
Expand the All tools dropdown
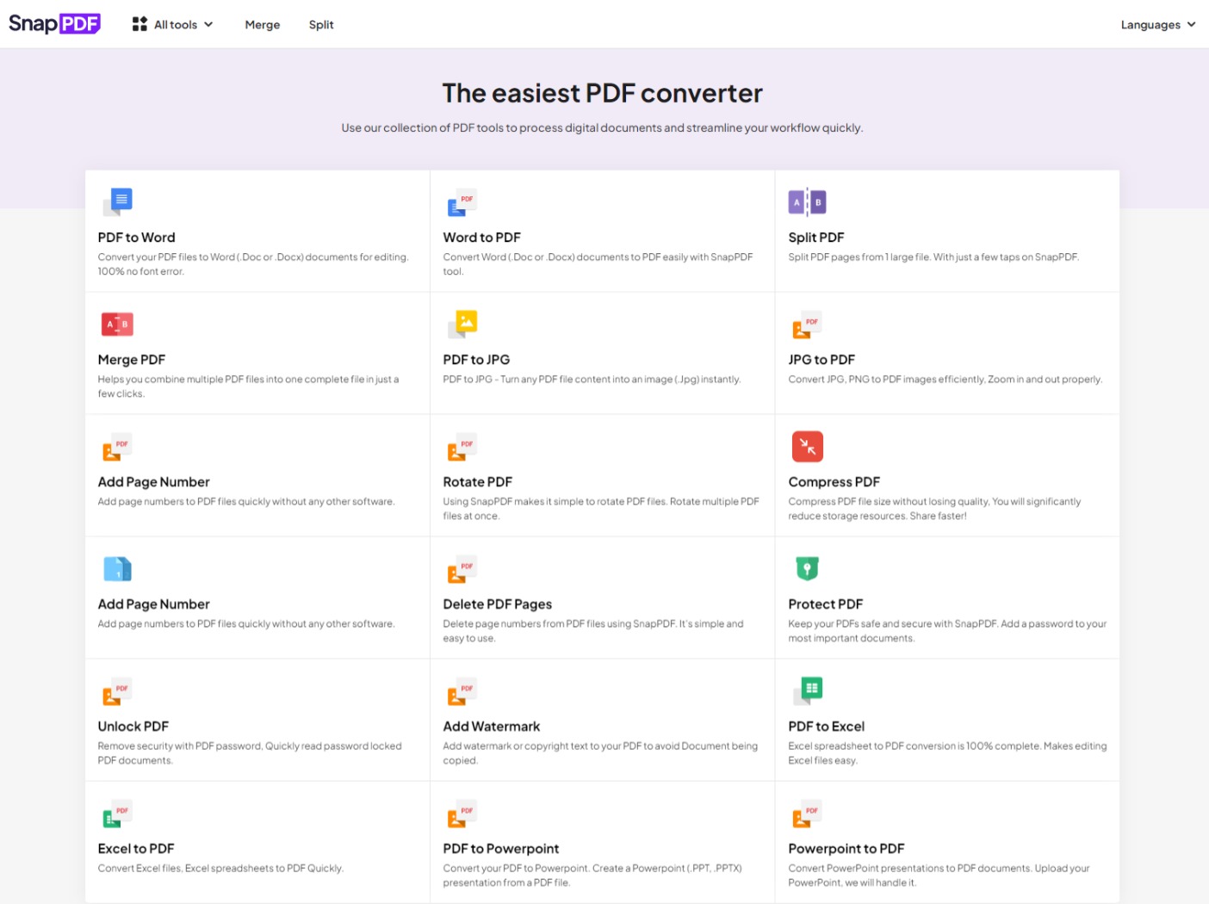[172, 24]
